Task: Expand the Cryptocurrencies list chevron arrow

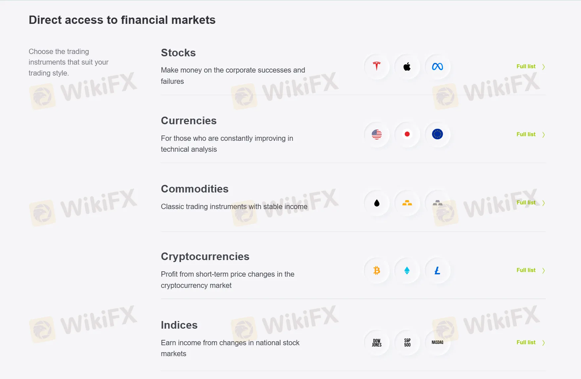Action: [x=543, y=271]
